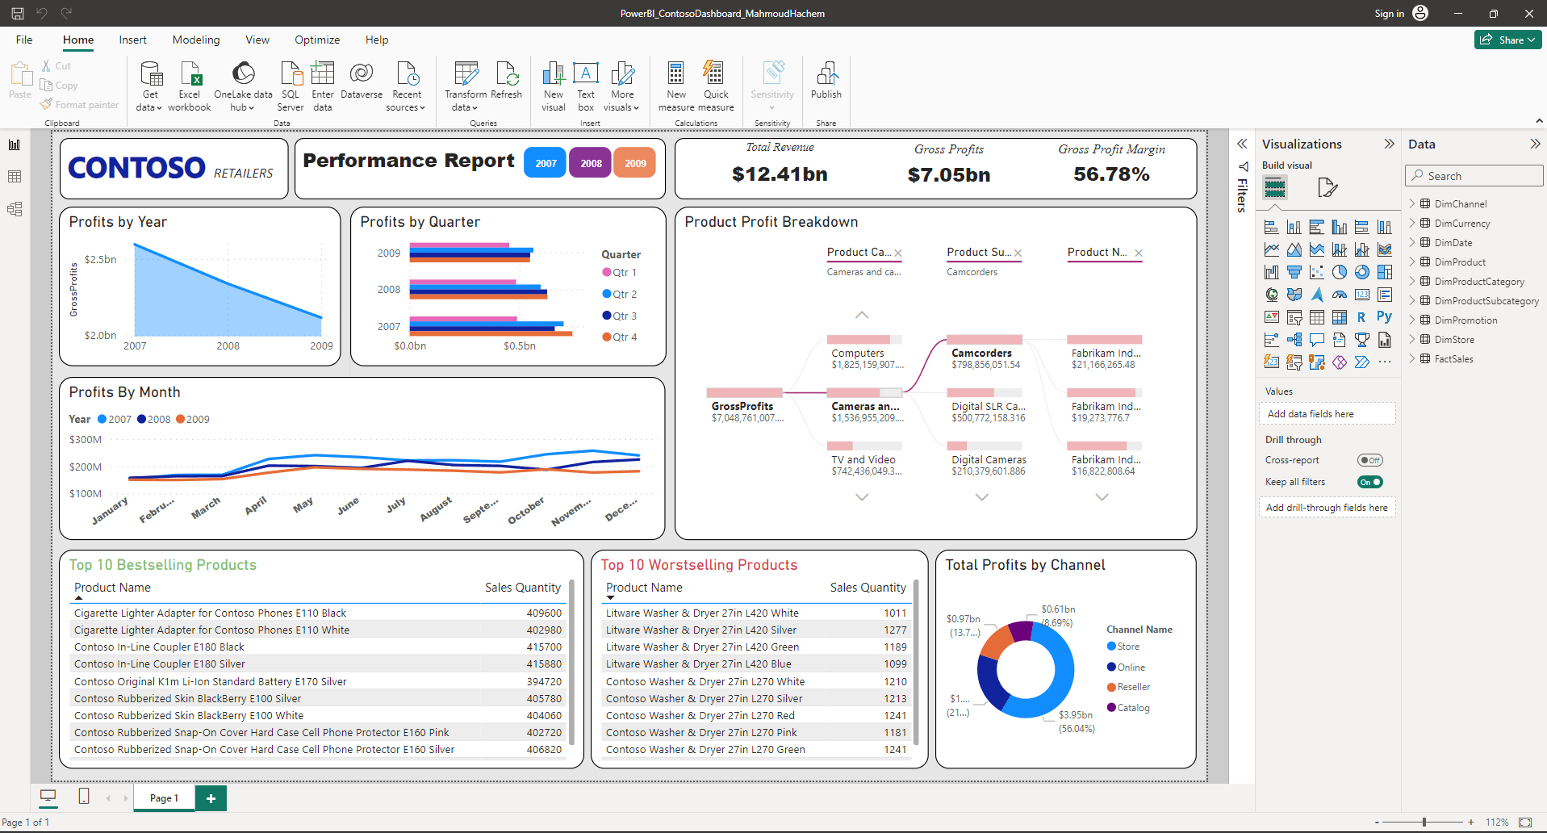The width and height of the screenshot is (1547, 833).
Task: Expand the DimChannel table
Action: [x=1413, y=203]
